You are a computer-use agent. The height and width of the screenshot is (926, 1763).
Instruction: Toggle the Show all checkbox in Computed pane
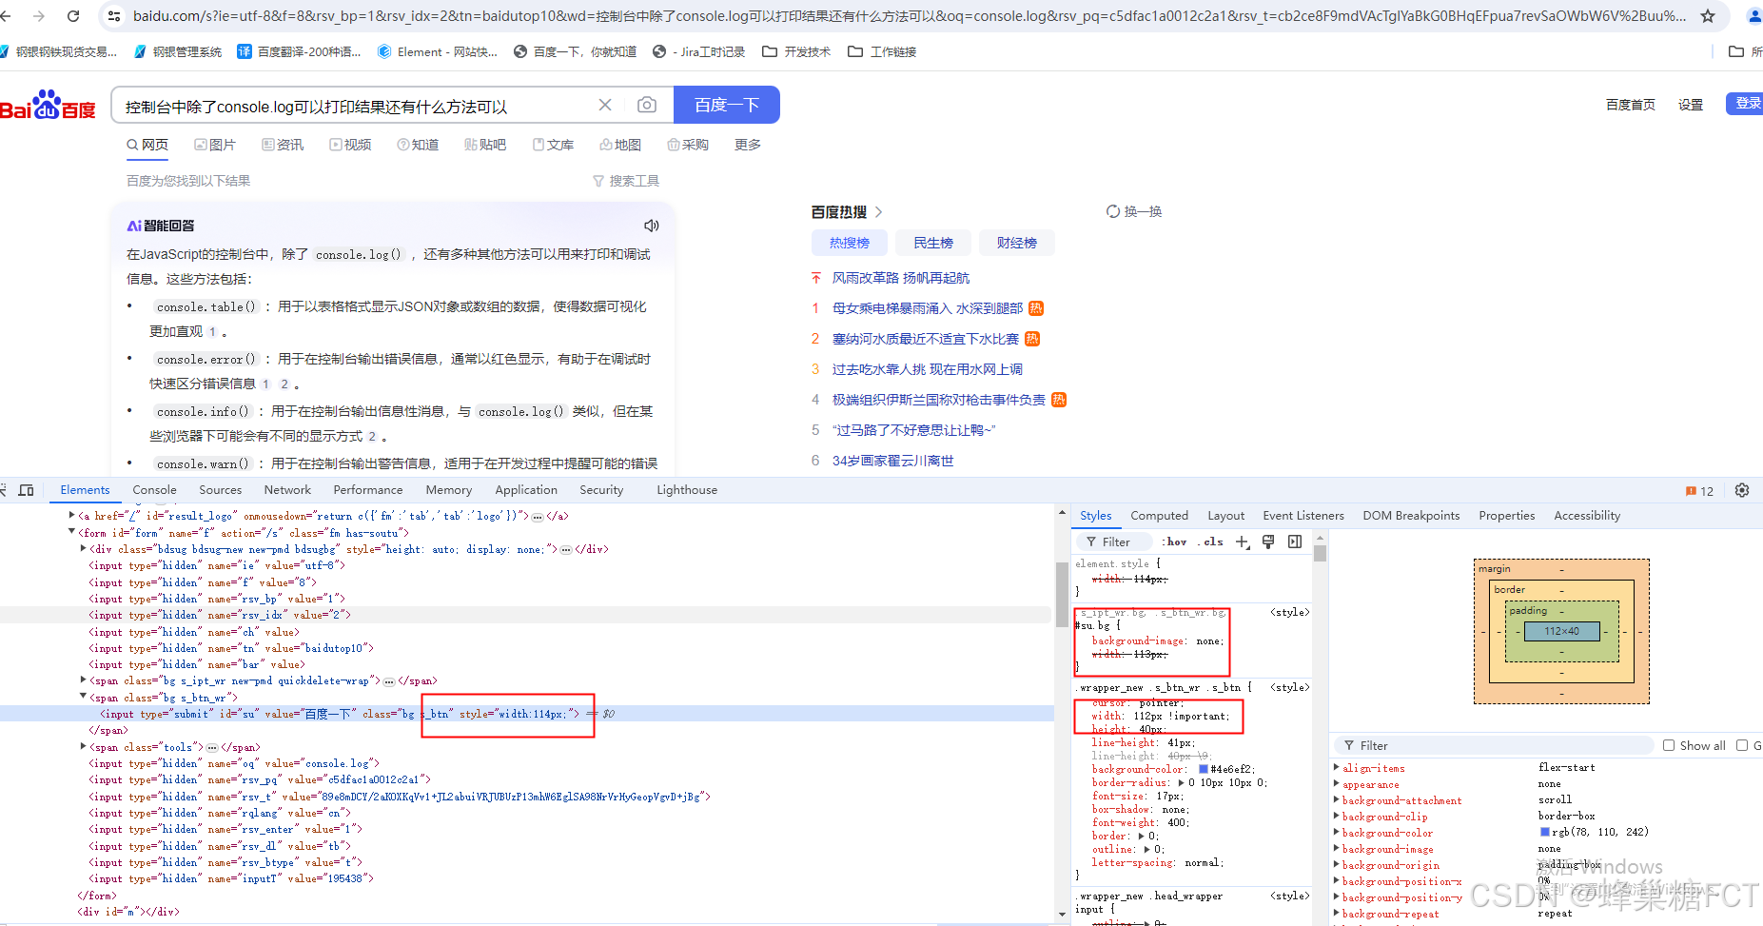point(1669,745)
